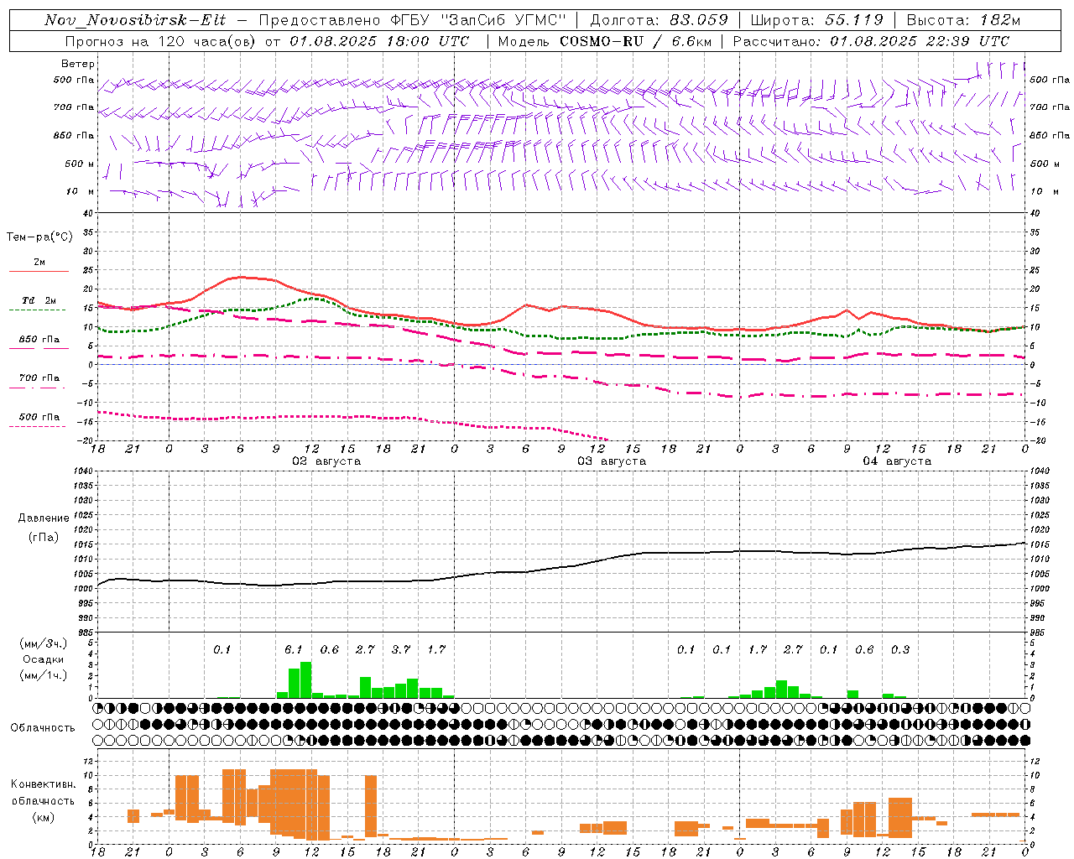Image resolution: width=1074 pixels, height=859 pixels.
Task: Click the Рассчитано: 01.08.2025 22:39 UTC timestamp
Action: [x=871, y=41]
